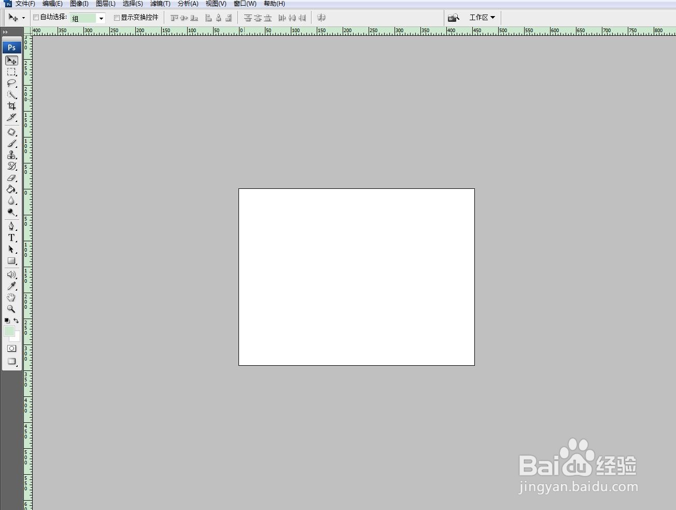
Task: Align bottom edges button
Action: tap(194, 18)
